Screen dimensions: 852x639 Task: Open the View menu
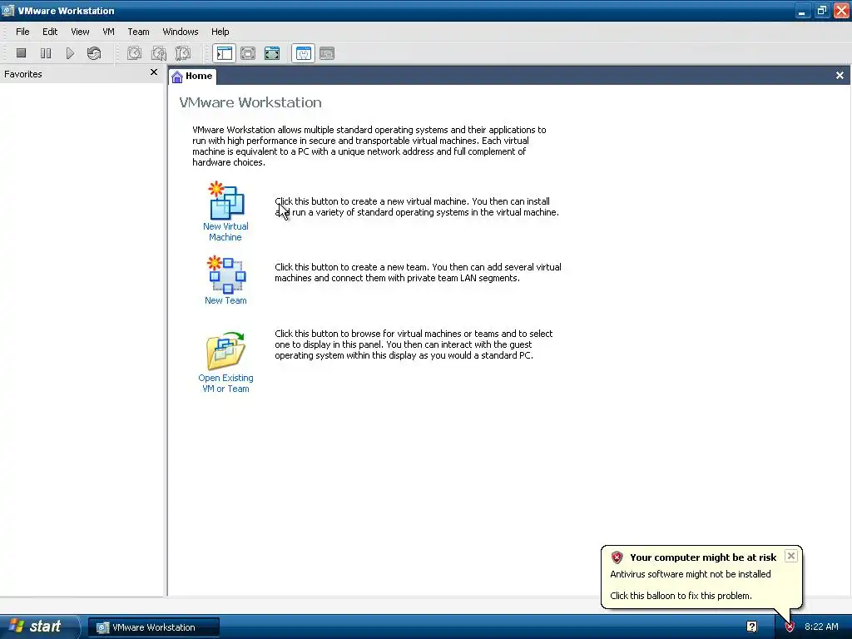tap(80, 32)
